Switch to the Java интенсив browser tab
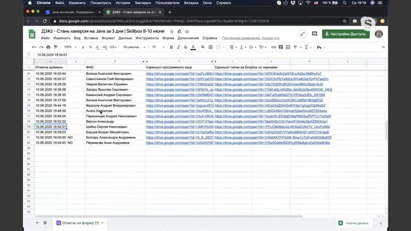Screen dimensions: 411x231 click(x=73, y=12)
